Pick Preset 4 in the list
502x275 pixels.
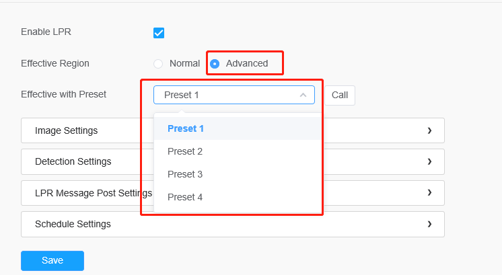pyautogui.click(x=238, y=197)
